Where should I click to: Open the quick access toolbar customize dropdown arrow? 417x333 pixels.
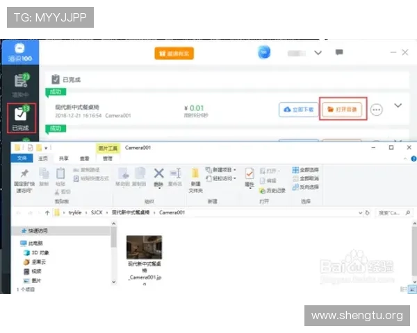point(46,148)
